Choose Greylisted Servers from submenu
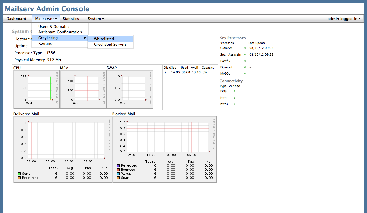Image resolution: width=367 pixels, height=213 pixels. coord(110,45)
